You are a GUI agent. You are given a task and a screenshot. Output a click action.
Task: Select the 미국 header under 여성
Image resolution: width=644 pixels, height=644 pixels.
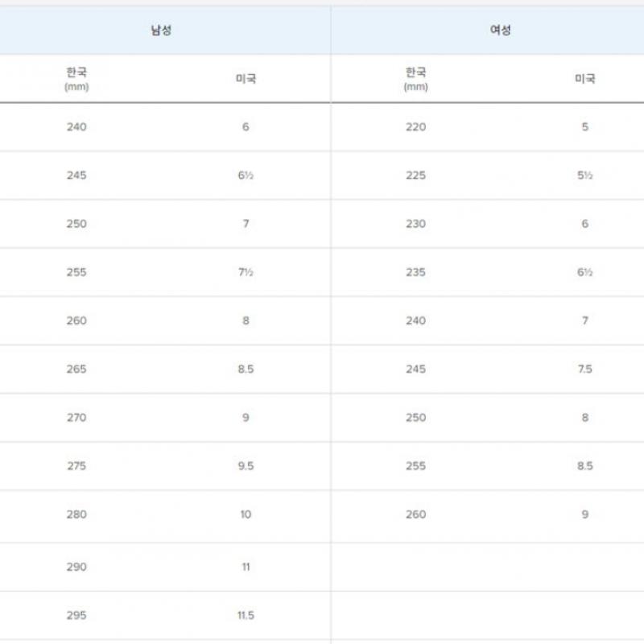584,79
